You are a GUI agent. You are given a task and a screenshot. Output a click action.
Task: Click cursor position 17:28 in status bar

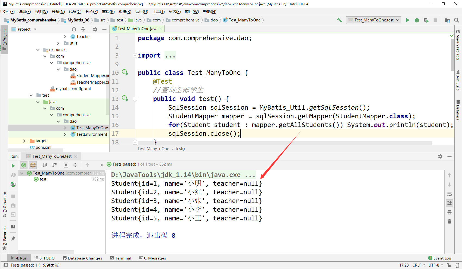pyautogui.click(x=404, y=265)
